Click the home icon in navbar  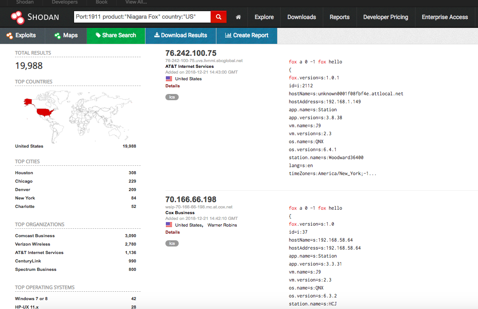[x=238, y=17]
